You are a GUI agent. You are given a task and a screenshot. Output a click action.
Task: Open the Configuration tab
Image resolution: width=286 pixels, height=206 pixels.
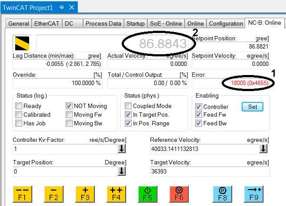(x=226, y=23)
